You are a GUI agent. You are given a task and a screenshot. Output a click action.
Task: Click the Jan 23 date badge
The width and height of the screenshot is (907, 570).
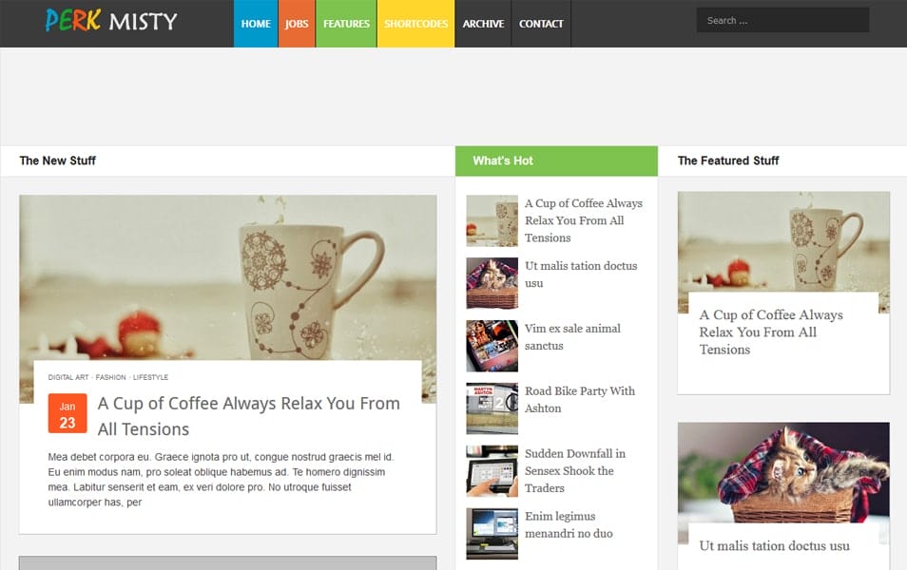coord(68,413)
